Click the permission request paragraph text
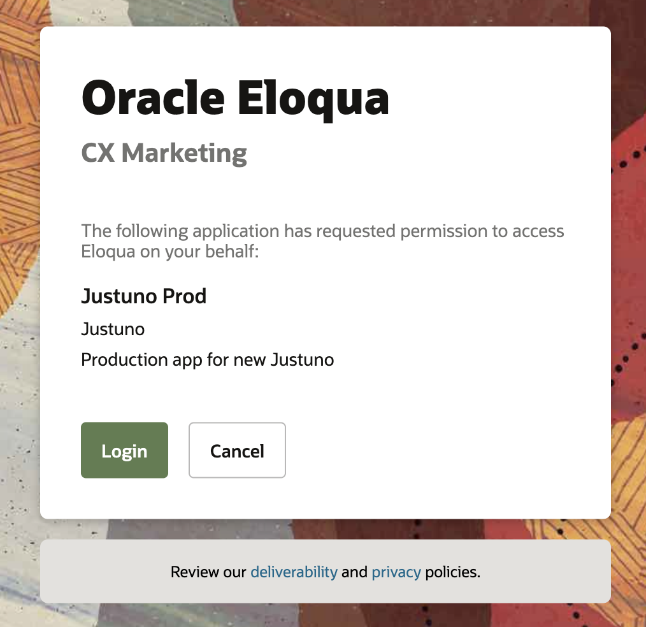 point(322,241)
